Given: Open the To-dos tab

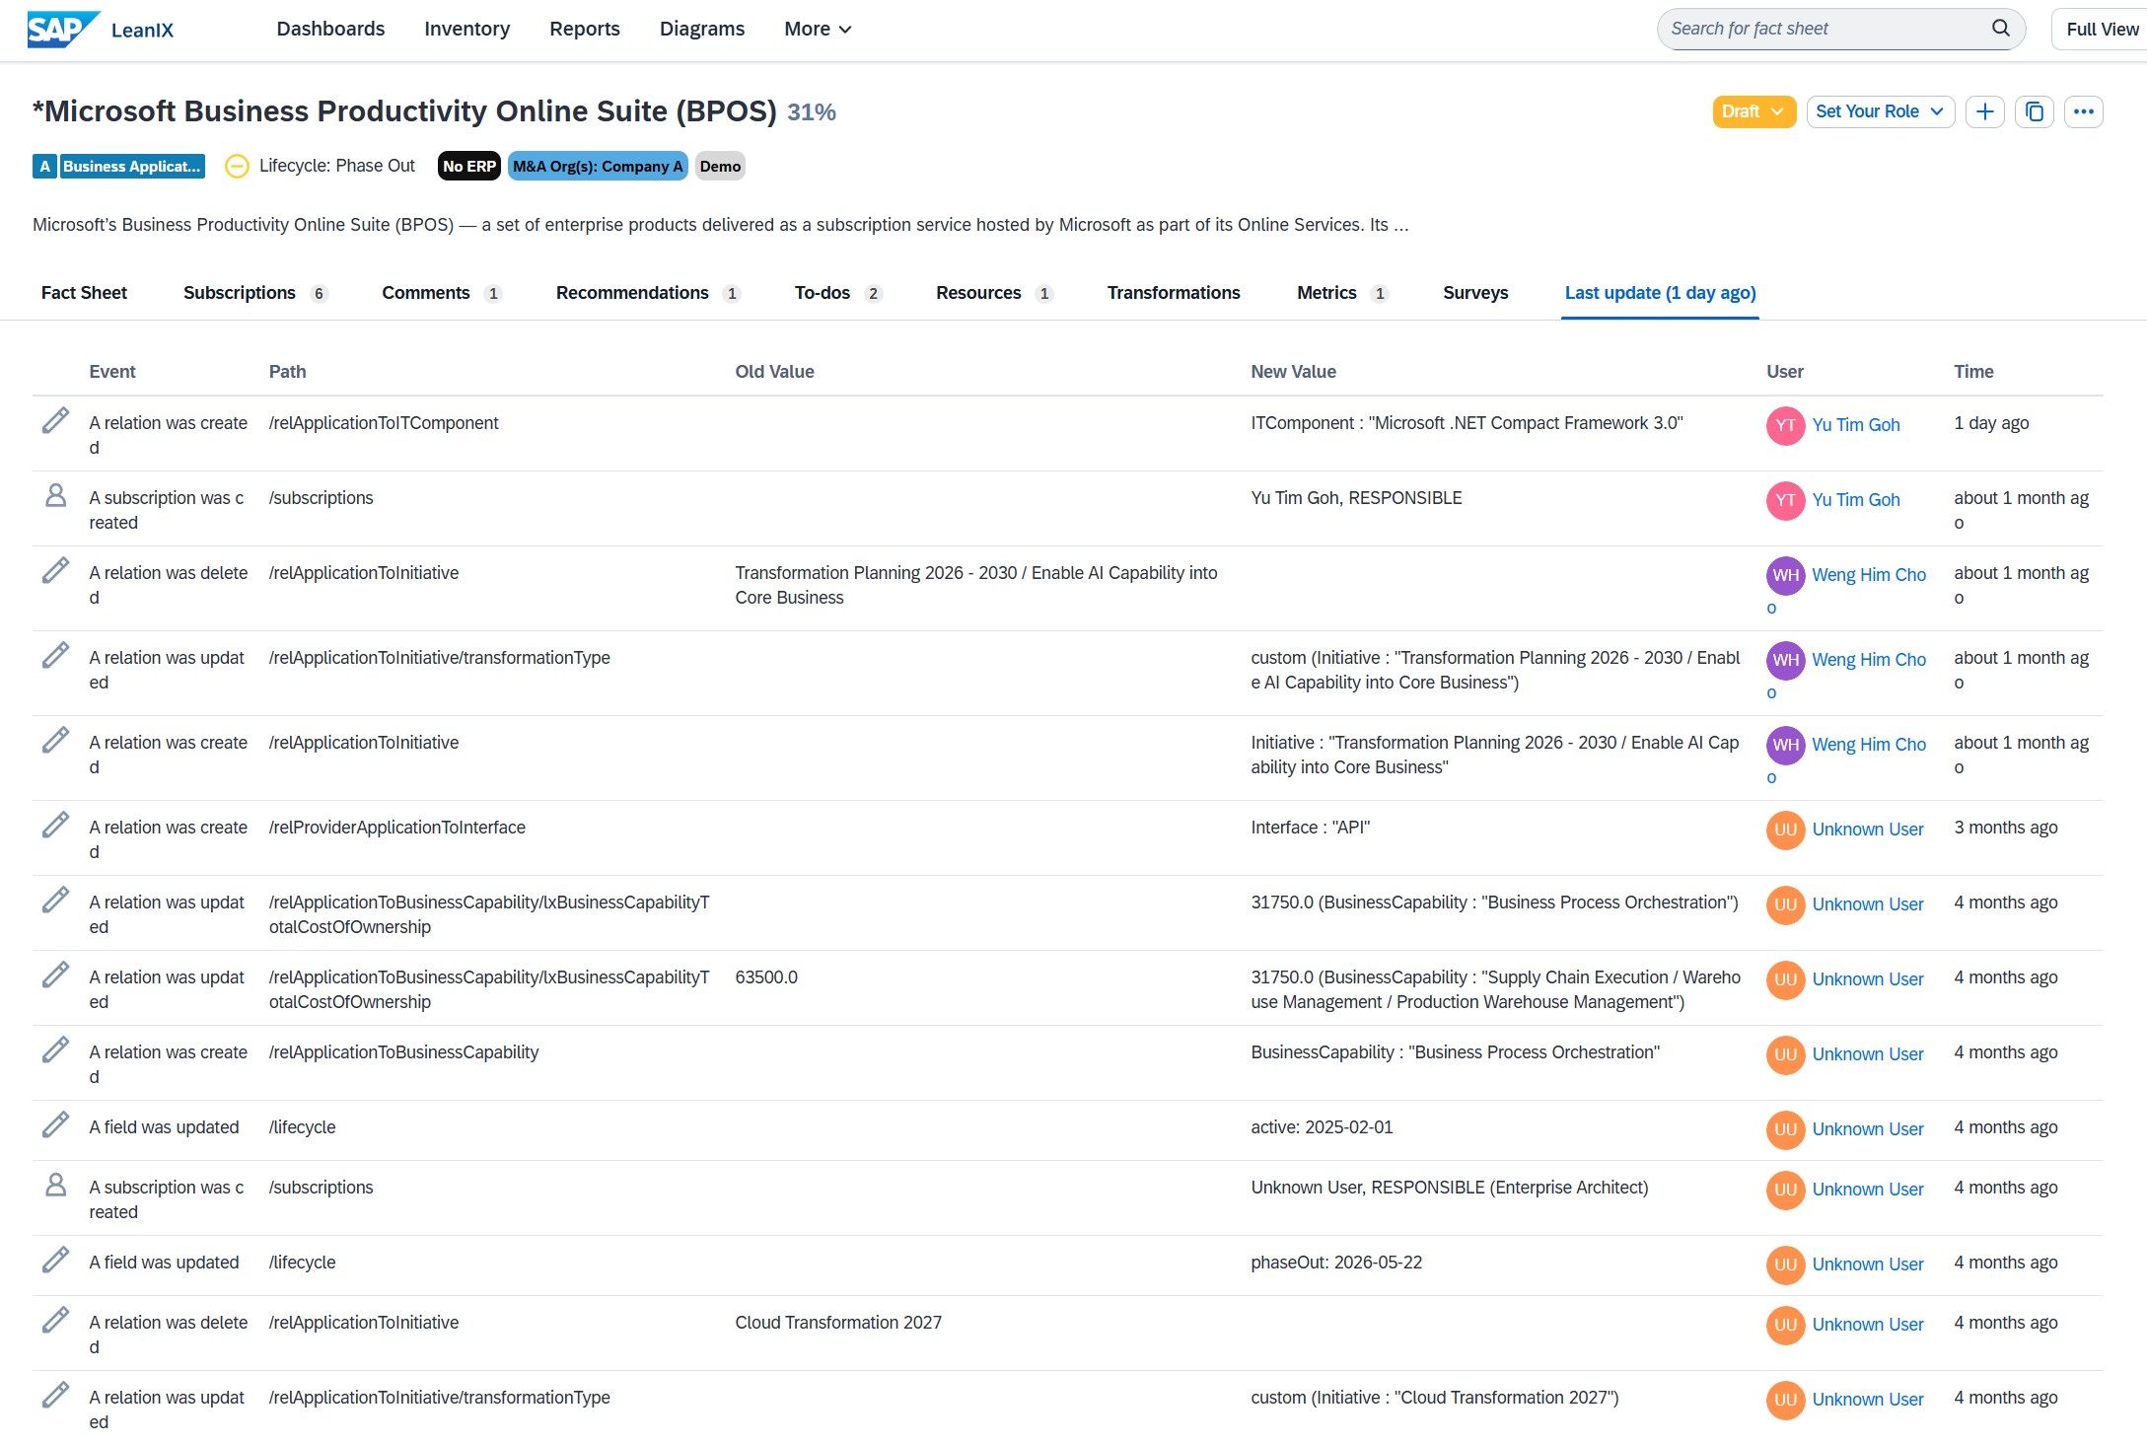Looking at the screenshot, I should point(837,293).
